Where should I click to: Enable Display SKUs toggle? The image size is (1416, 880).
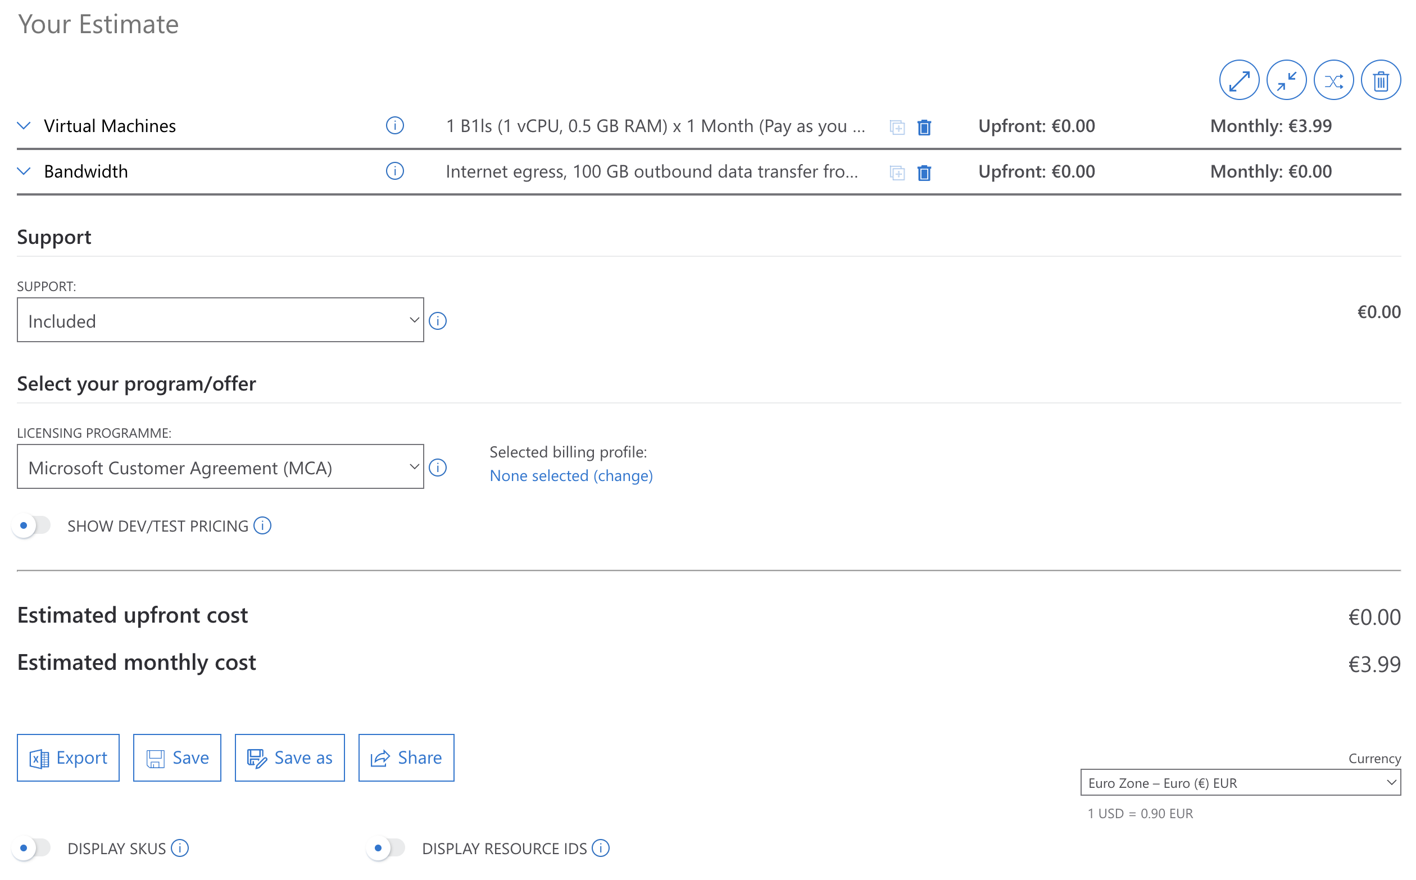[32, 848]
